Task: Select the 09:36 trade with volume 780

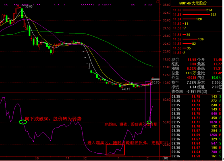Action: coord(197,152)
